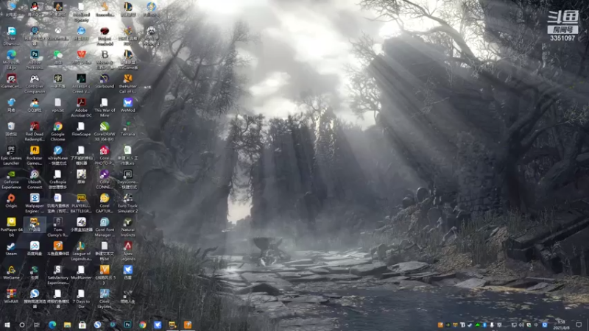Open the Corel PHOTO-PAINT desktop icon
This screenshot has height=331, width=589.
click(x=105, y=155)
